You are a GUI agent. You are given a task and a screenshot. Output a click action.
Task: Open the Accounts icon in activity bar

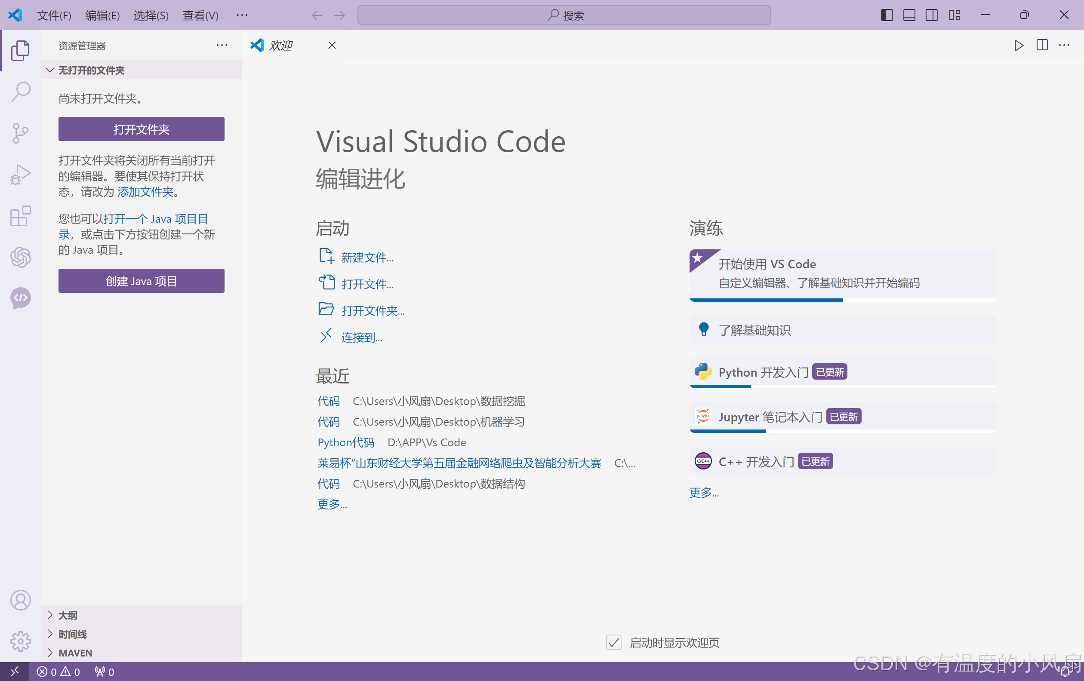pyautogui.click(x=20, y=600)
